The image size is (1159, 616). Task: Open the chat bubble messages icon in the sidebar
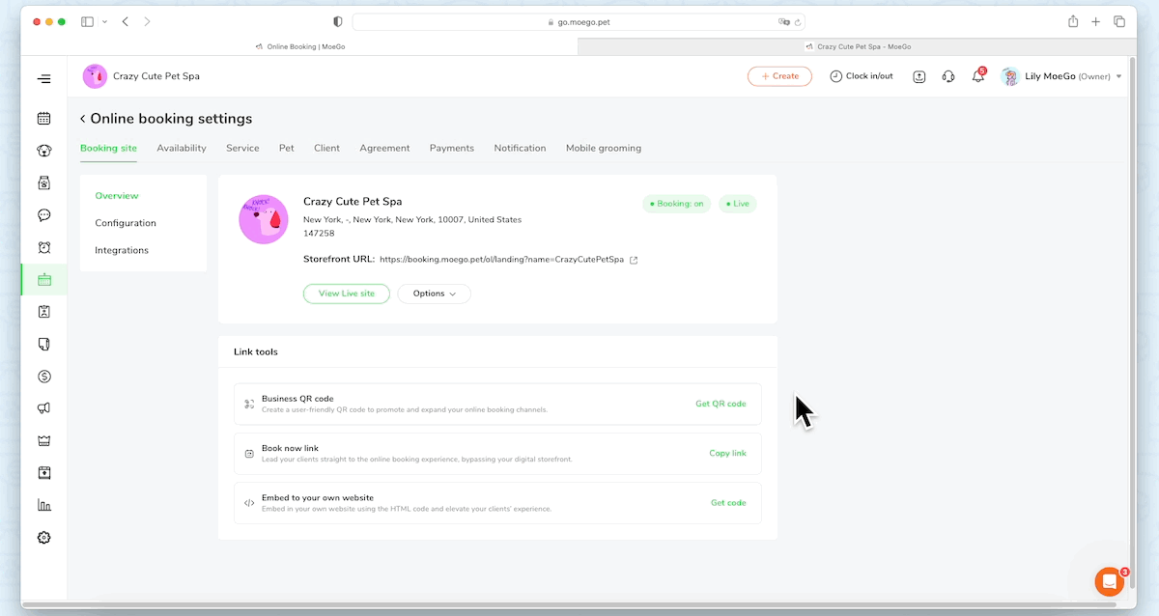tap(43, 215)
